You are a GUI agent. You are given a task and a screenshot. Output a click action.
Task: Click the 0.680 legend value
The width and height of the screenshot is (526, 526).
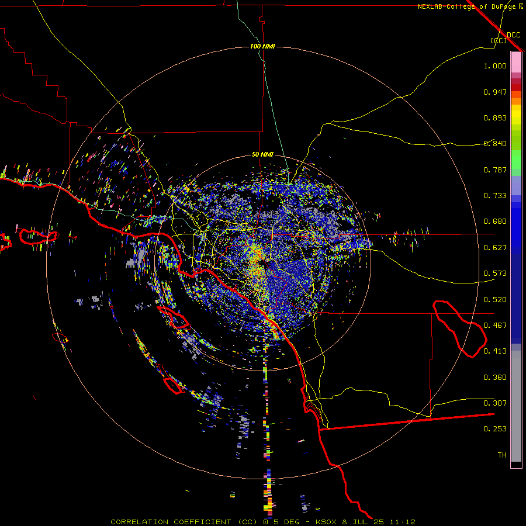(495, 222)
